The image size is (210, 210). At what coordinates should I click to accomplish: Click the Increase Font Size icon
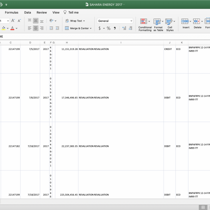tap(13, 20)
